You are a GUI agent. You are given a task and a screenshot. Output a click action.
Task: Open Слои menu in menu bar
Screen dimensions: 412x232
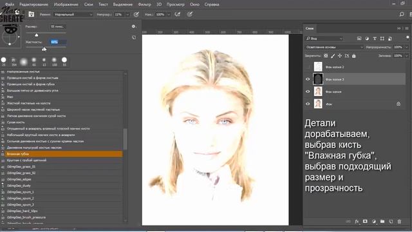pyautogui.click(x=89, y=5)
